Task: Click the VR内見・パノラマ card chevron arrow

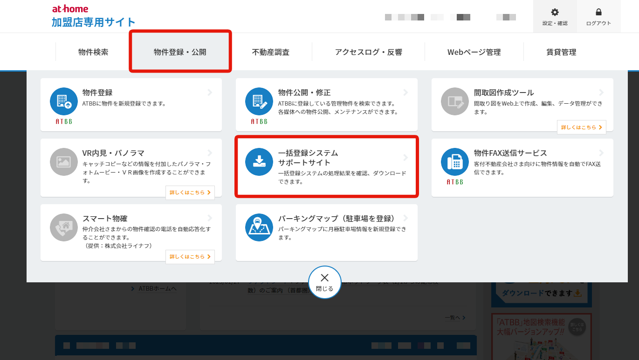Action: (210, 153)
